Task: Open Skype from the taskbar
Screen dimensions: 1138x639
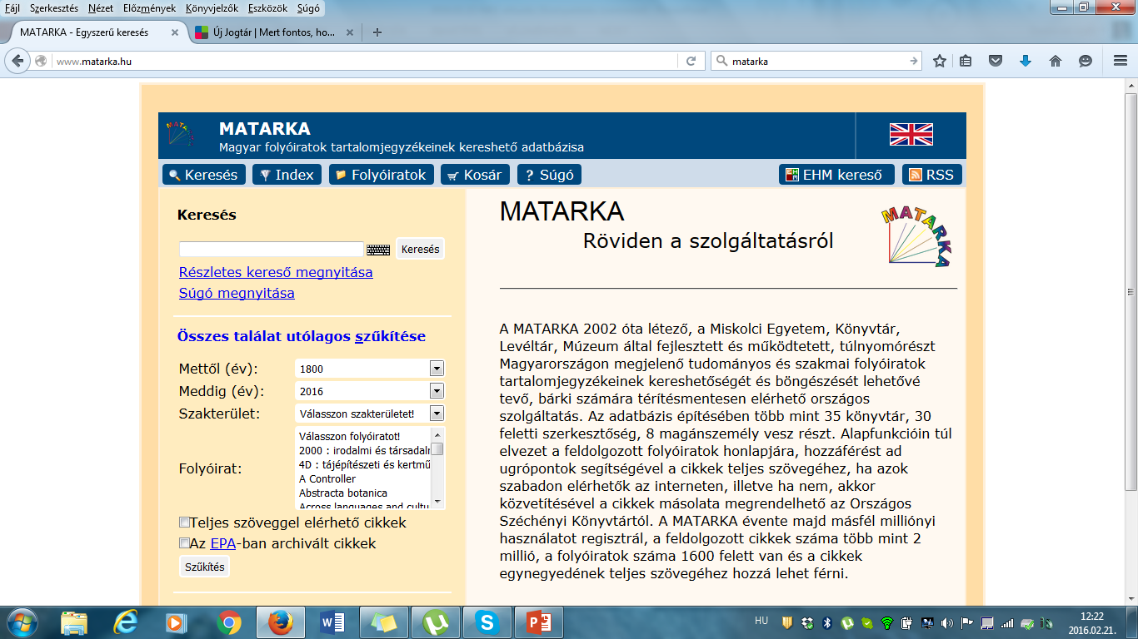Action: [487, 622]
